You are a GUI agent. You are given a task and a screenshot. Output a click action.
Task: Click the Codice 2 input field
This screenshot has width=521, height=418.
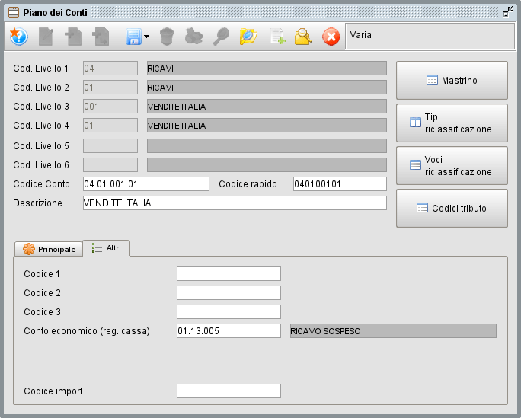point(229,293)
